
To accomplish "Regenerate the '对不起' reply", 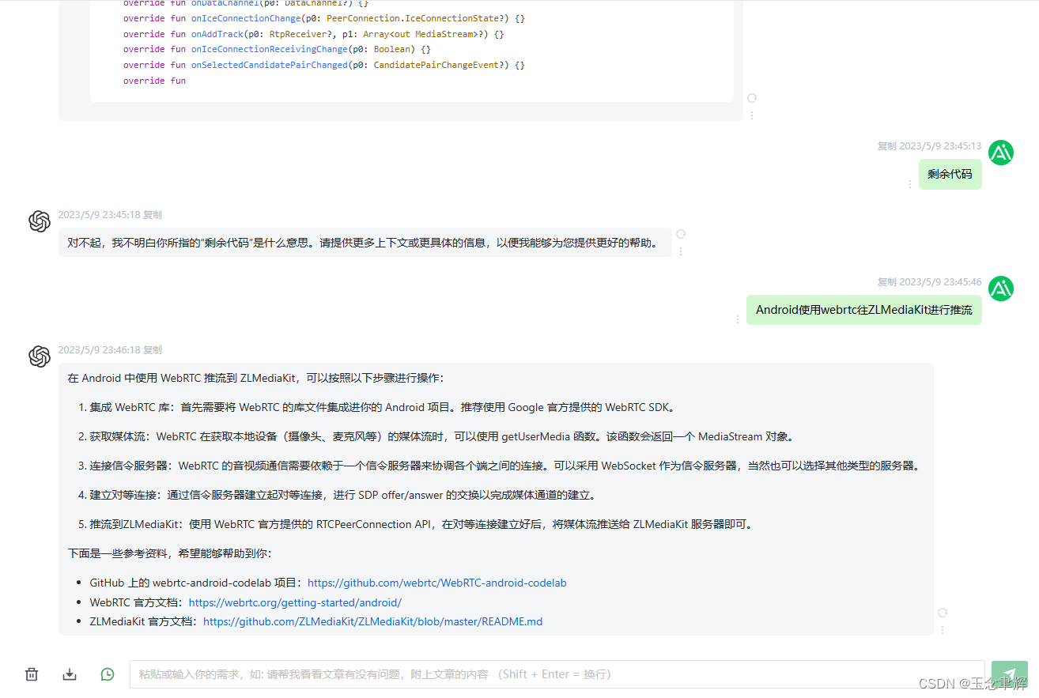I will point(681,234).
